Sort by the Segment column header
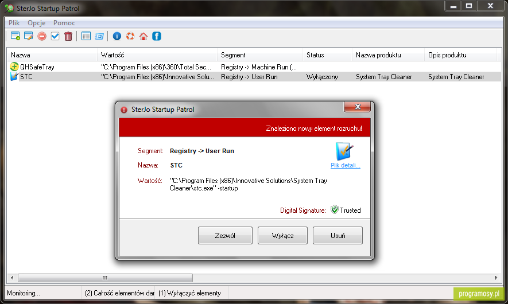This screenshot has width=508, height=304. pos(260,55)
